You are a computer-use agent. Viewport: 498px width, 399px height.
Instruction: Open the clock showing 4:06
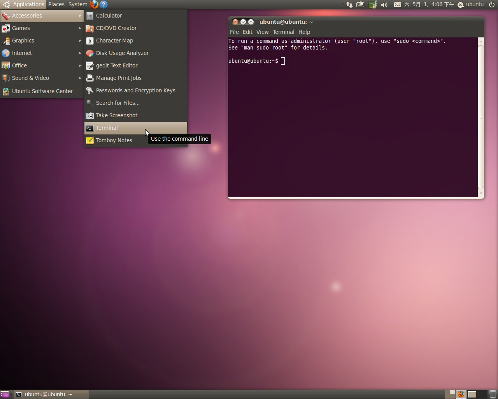coord(429,5)
